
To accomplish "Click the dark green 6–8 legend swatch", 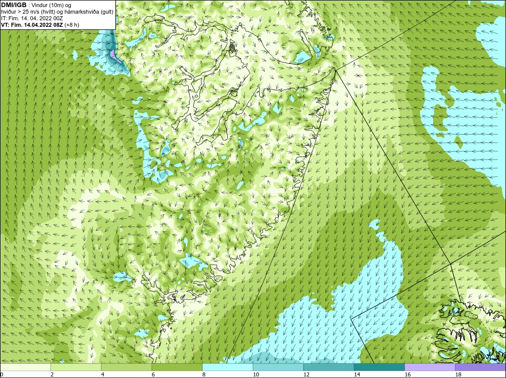I will click(177, 367).
